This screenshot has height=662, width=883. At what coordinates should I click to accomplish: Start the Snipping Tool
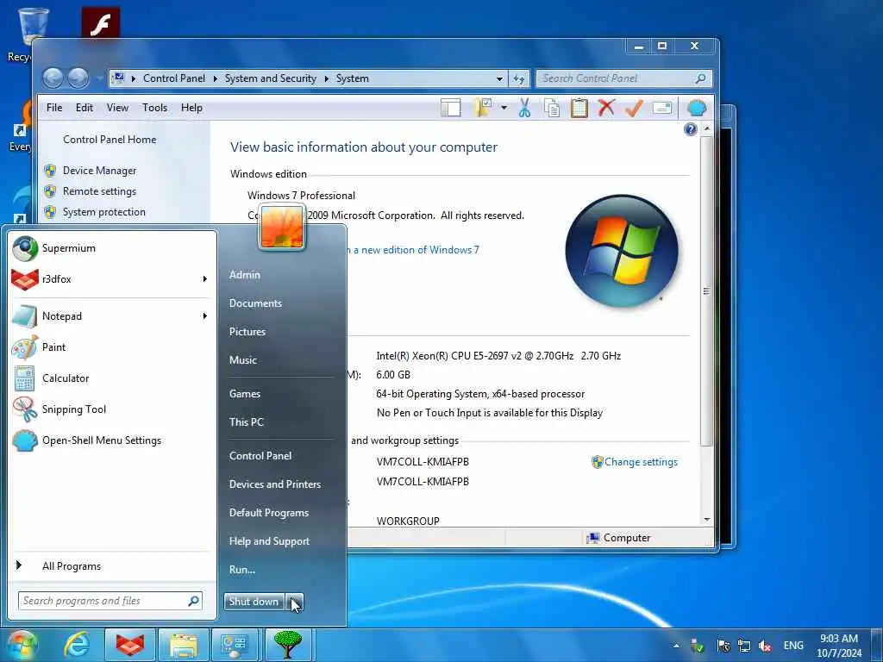click(x=113, y=409)
